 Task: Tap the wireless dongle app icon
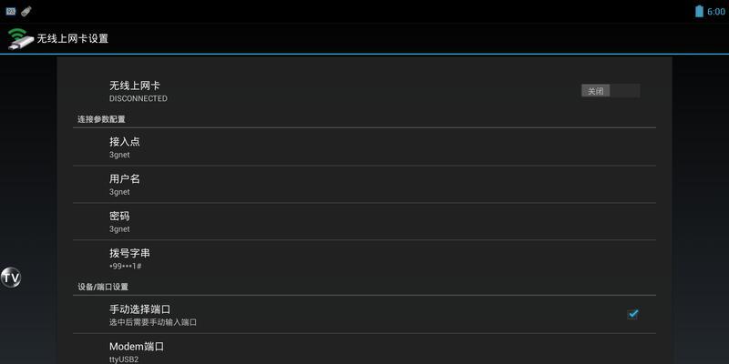tap(20, 38)
